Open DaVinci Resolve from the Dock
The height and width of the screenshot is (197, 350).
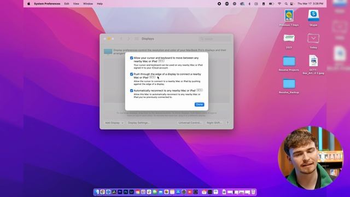(x=114, y=192)
